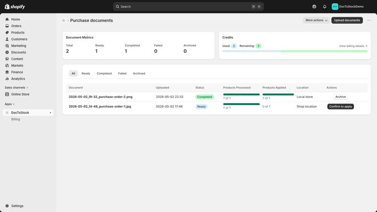This screenshot has width=377, height=212.
Task: Open the Sidekick assistant icon in top bar
Action: pyautogui.click(x=314, y=7)
